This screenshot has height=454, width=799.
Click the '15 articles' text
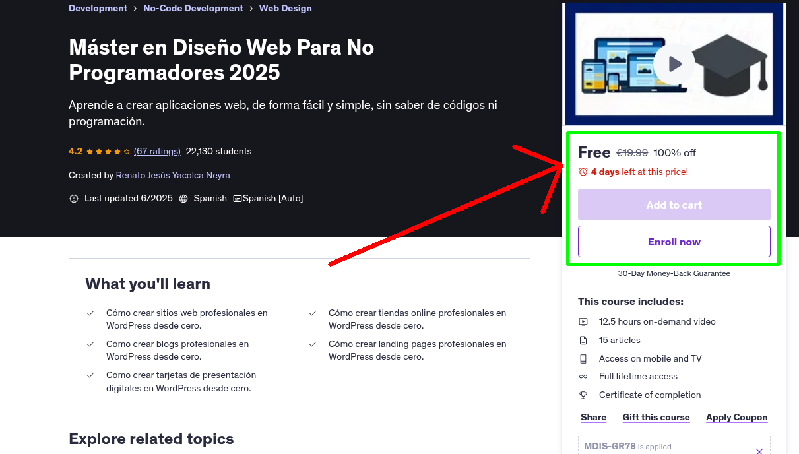[620, 340]
